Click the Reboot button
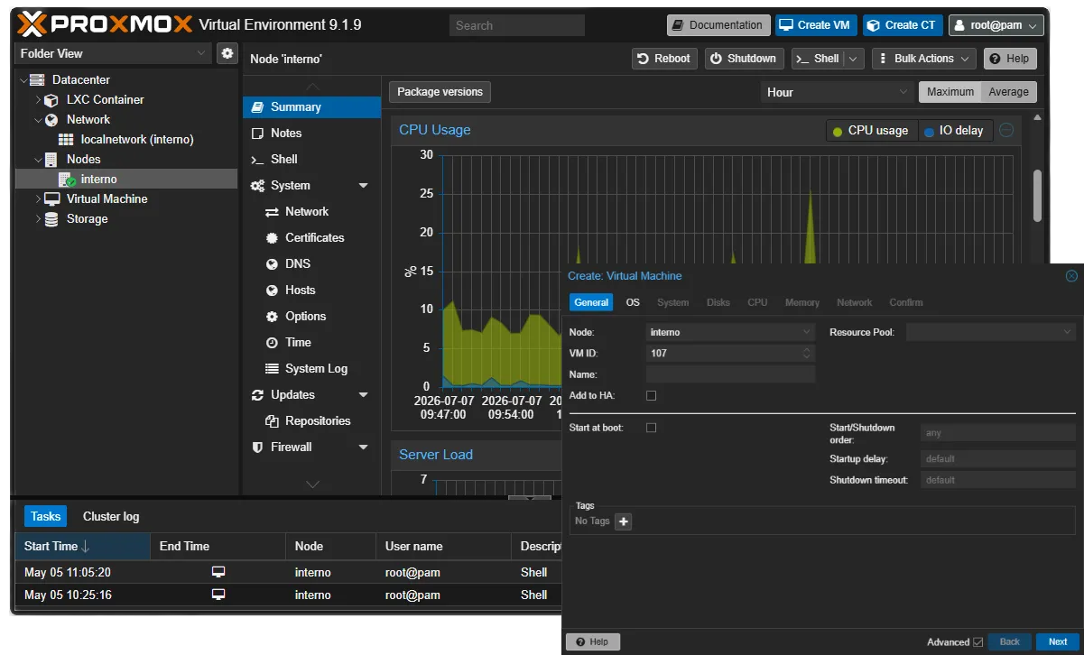This screenshot has height=655, width=1084. point(664,59)
